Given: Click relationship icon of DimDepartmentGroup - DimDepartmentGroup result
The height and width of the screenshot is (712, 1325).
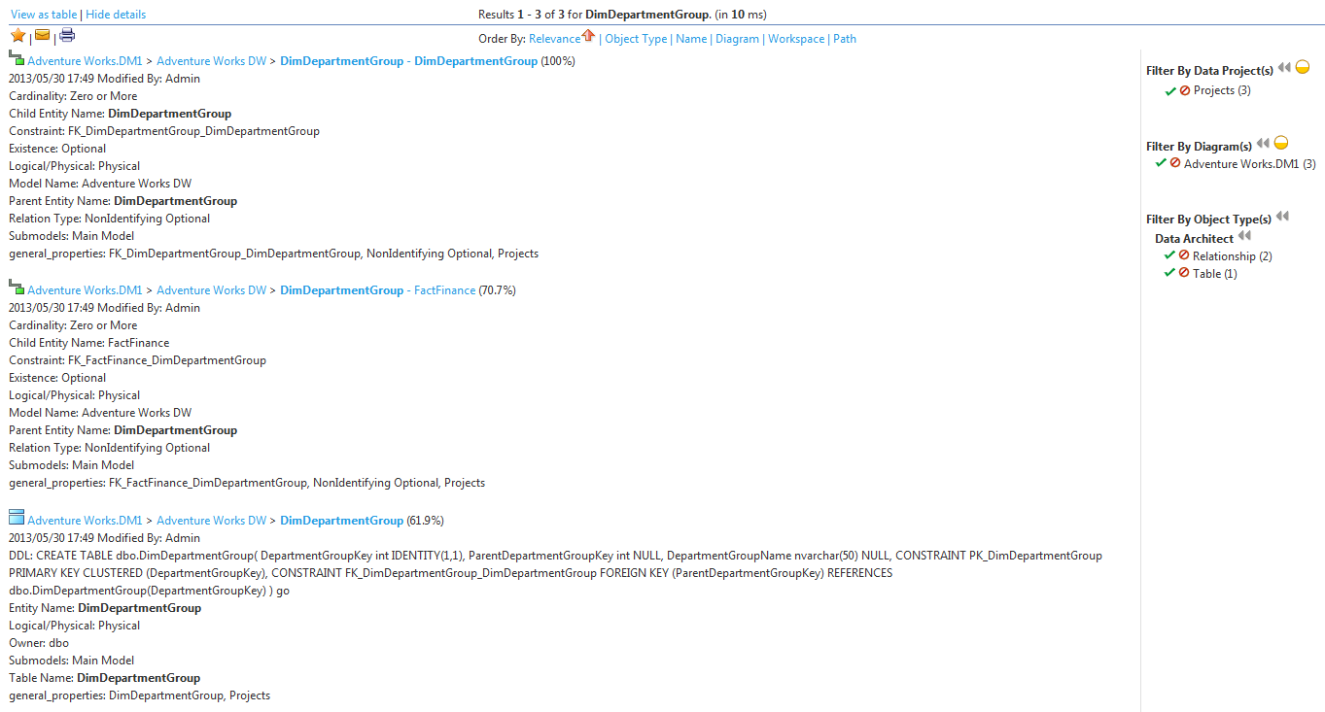Looking at the screenshot, I should pos(17,59).
